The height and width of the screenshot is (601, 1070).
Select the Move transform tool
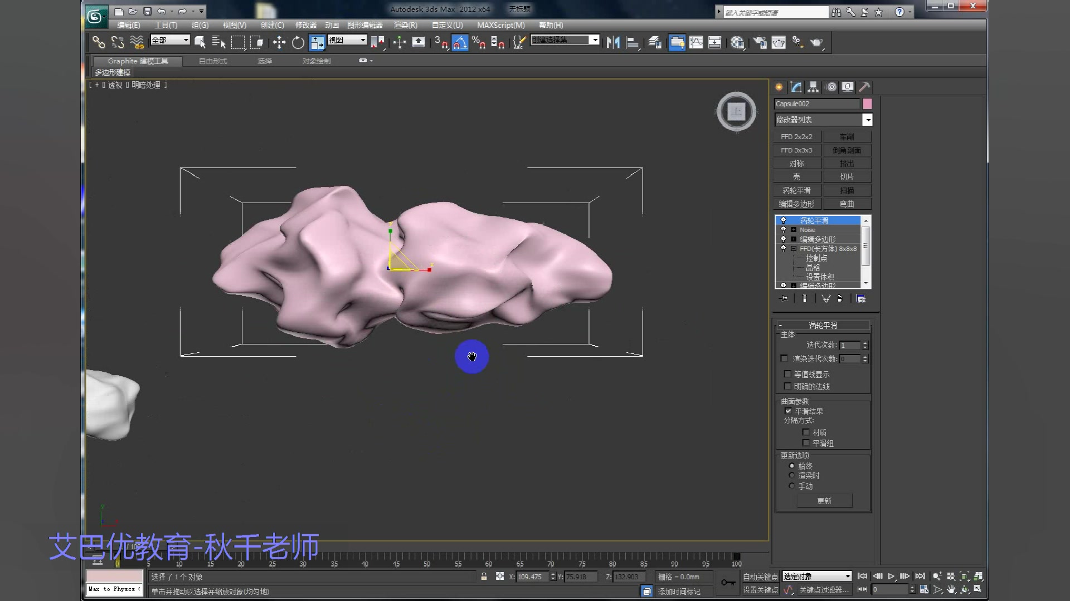[279, 42]
